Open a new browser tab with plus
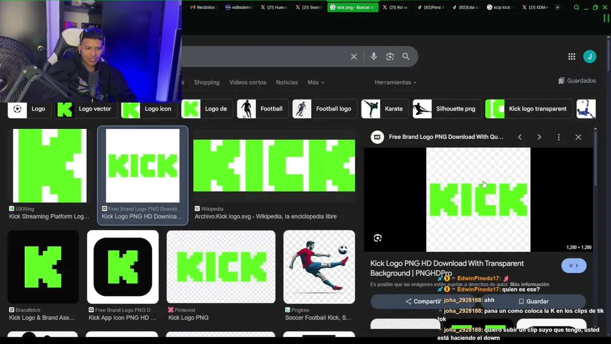The width and height of the screenshot is (611, 344). tap(558, 7)
